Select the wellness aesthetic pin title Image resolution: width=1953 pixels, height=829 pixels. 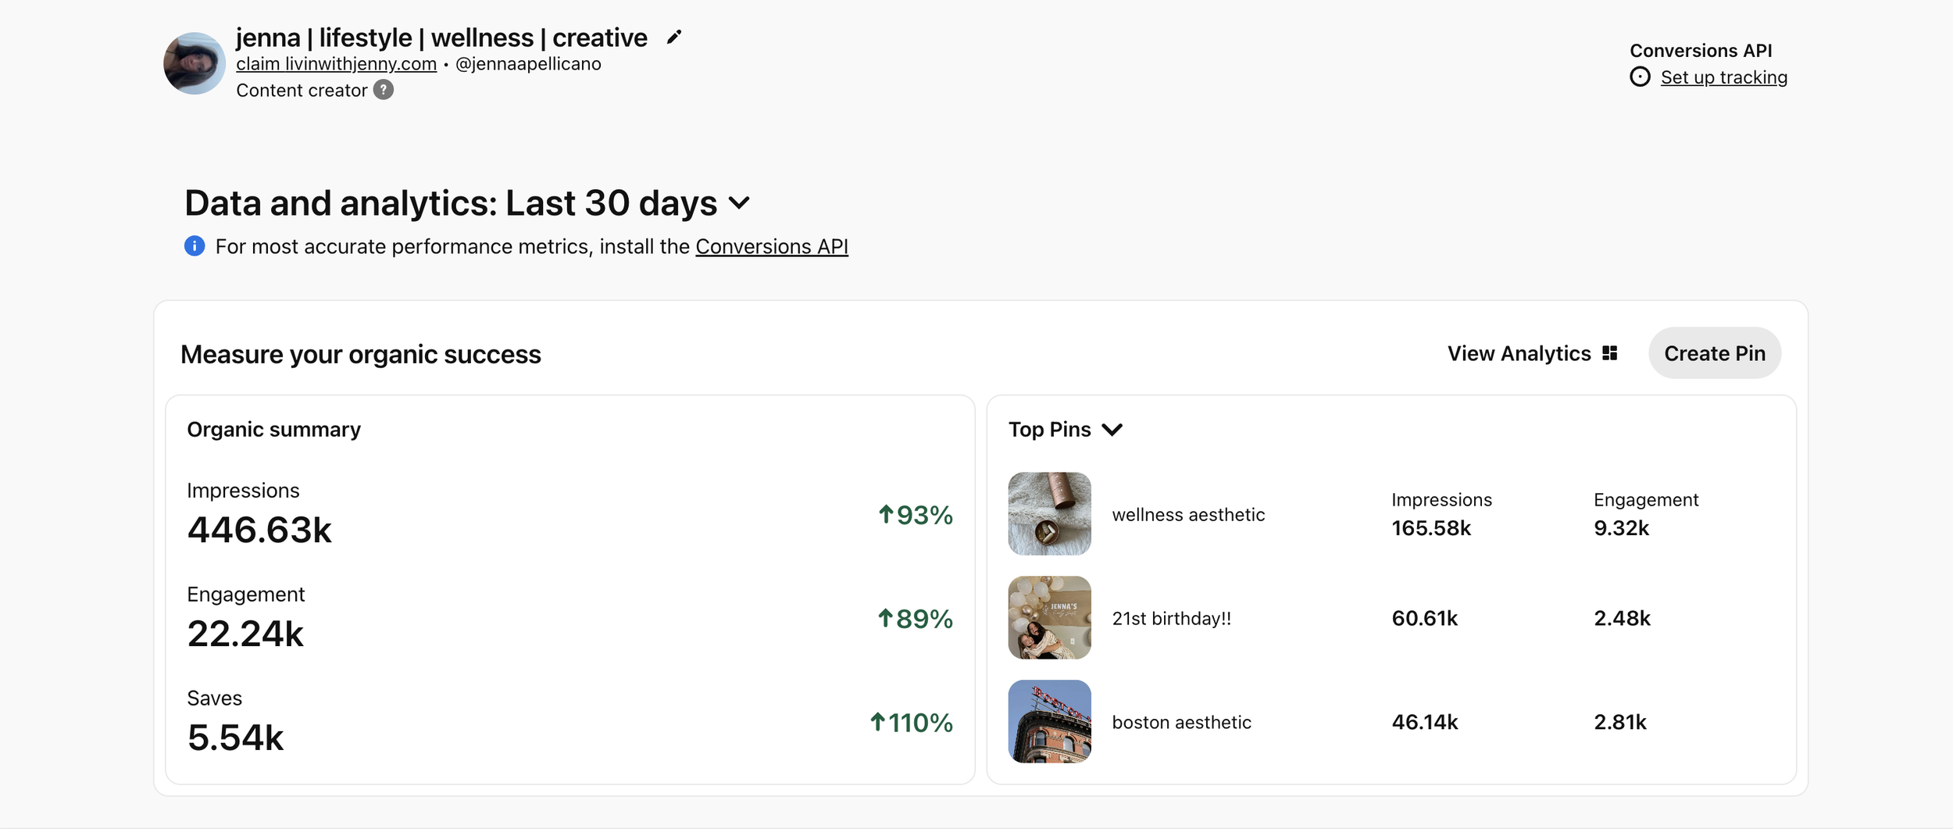tap(1187, 515)
